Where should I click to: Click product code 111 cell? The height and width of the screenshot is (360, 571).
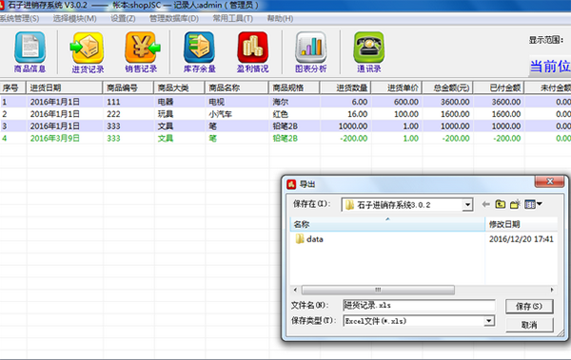pos(113,102)
